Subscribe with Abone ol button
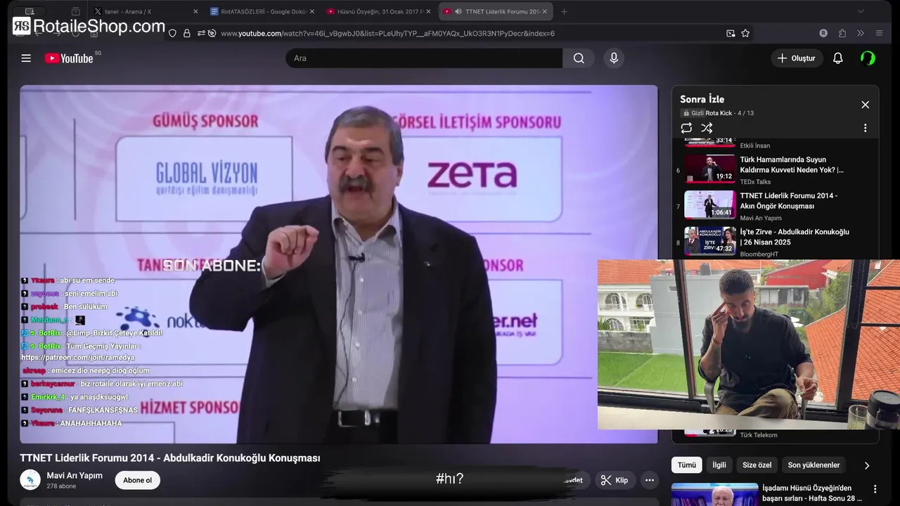Viewport: 900px width, 506px height. (x=137, y=481)
